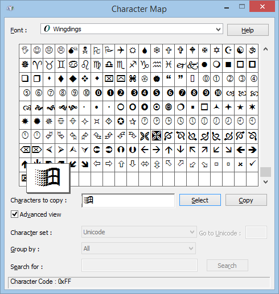Select the Capricorn zodiac symbol
Screen dimensions: 279x294
[x=145, y=65]
